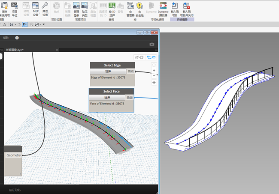The width and height of the screenshot is (279, 194).
Task: Switch to geometry background preview mode
Action: point(139,57)
